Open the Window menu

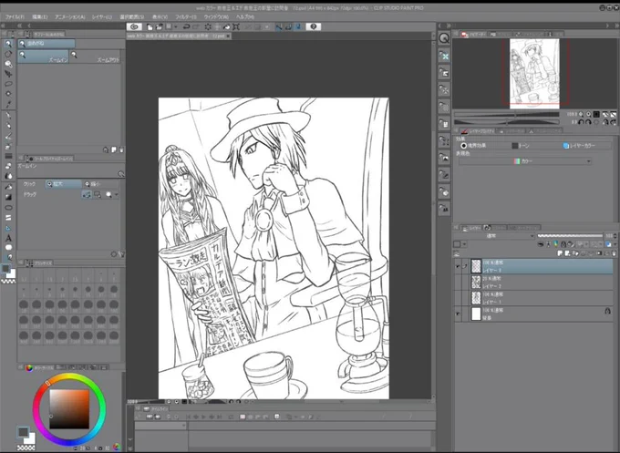(x=216, y=17)
